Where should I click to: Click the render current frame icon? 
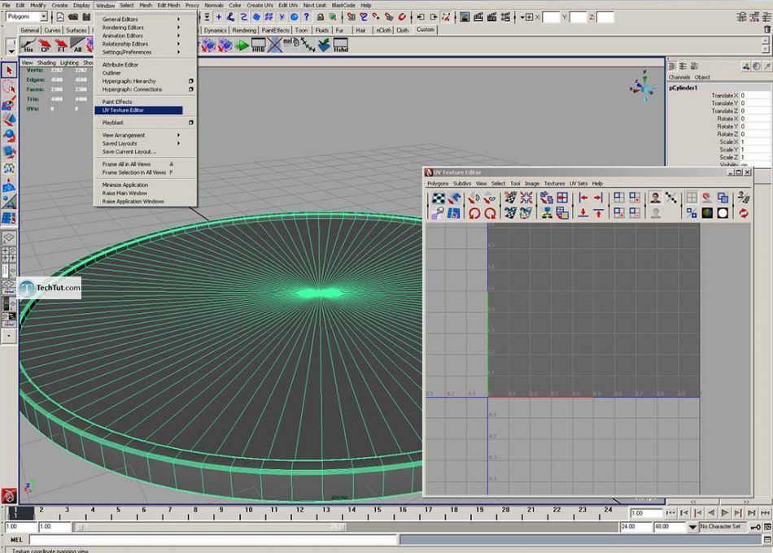[x=478, y=17]
